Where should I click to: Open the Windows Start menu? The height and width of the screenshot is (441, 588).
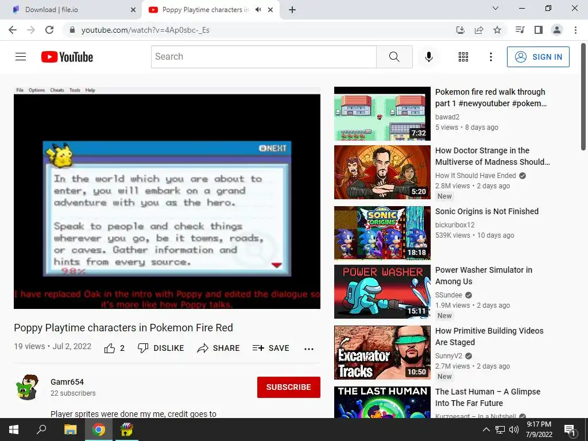click(14, 430)
